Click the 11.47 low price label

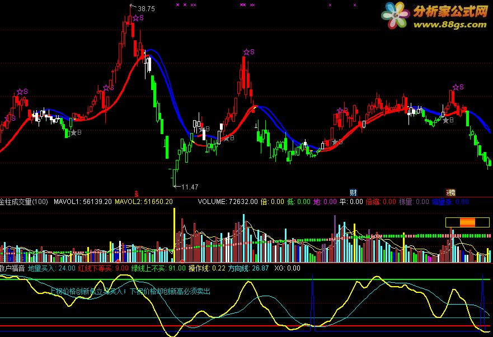[x=190, y=187]
